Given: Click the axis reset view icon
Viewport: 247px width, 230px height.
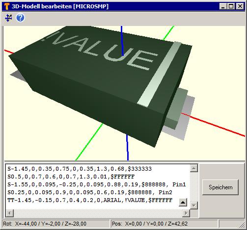Looking at the screenshot, I should [8, 18].
